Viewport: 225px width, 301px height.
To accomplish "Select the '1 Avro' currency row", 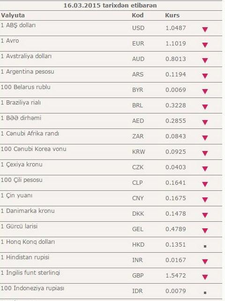I will pyautogui.click(x=111, y=44).
